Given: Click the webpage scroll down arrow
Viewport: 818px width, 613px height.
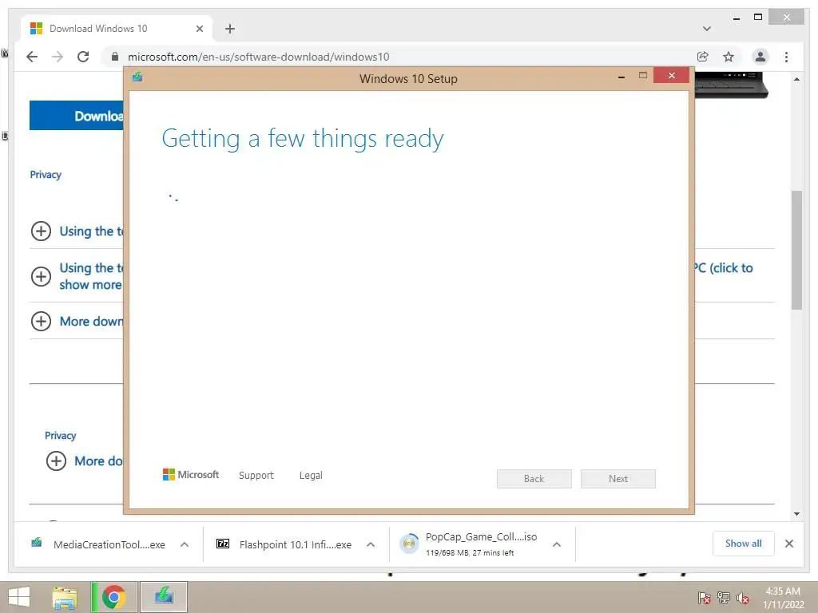Looking at the screenshot, I should pos(796,514).
